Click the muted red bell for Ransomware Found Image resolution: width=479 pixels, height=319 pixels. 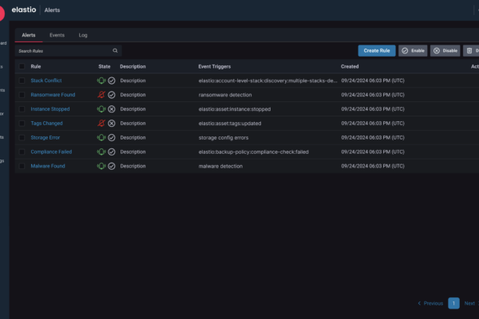(101, 95)
